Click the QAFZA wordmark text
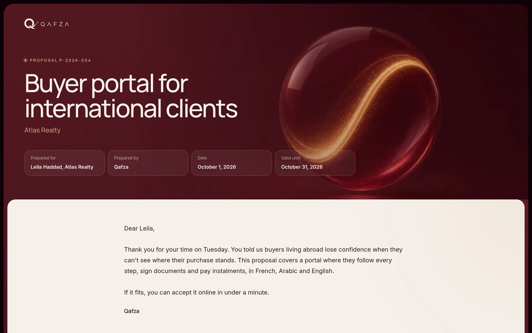The height and width of the screenshot is (333, 532). [55, 24]
